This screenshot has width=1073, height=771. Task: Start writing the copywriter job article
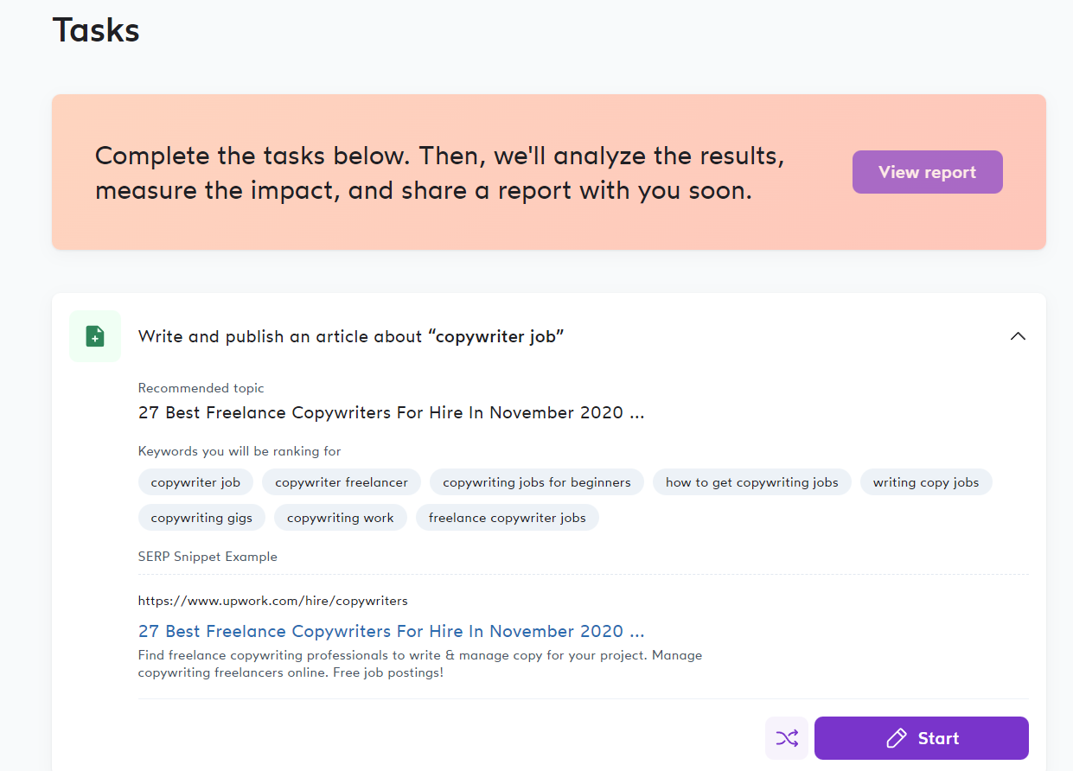coord(921,738)
